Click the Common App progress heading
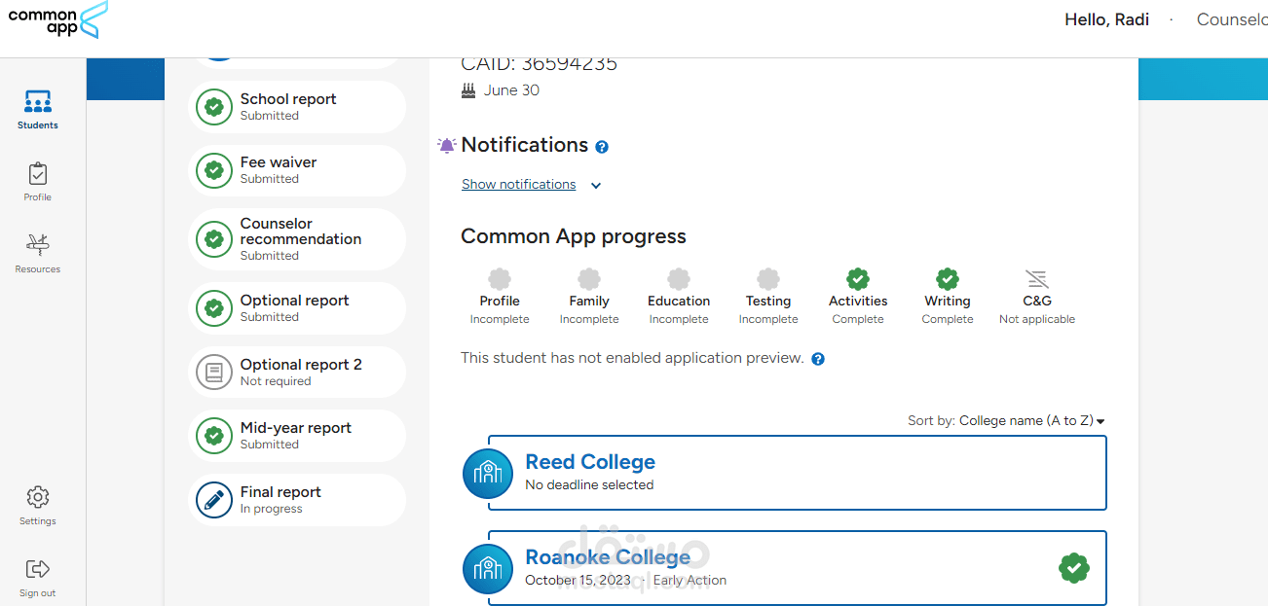 (x=574, y=236)
